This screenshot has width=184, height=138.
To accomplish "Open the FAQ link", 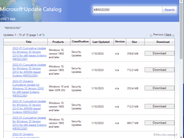I will (4, 19).
